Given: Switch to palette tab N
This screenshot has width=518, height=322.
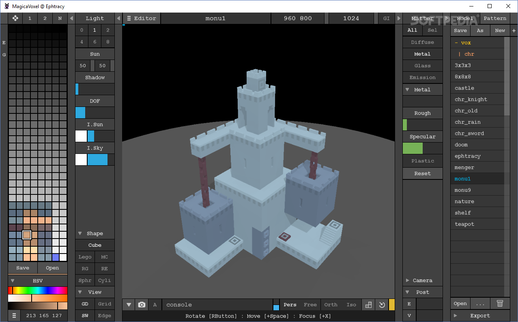Looking at the screenshot, I should click(60, 18).
